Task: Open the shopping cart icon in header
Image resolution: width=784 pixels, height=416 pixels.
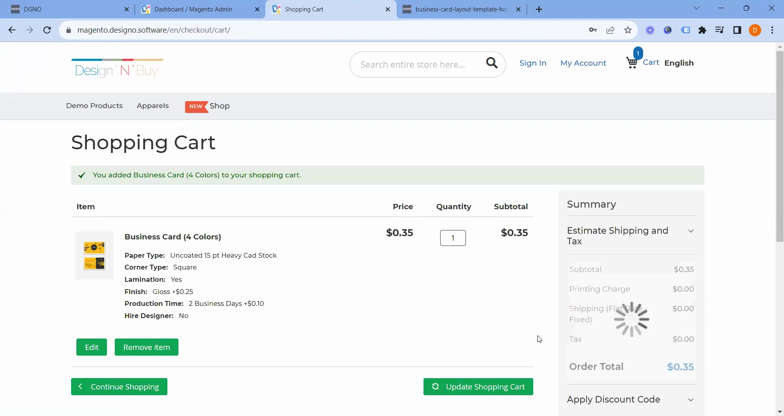Action: click(632, 62)
